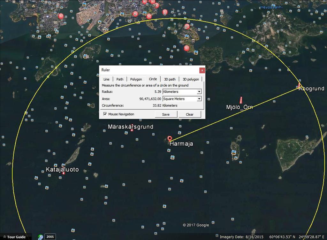Click the Abogrund placemark label
Screen dimensions: 327x240
[x=312, y=89]
